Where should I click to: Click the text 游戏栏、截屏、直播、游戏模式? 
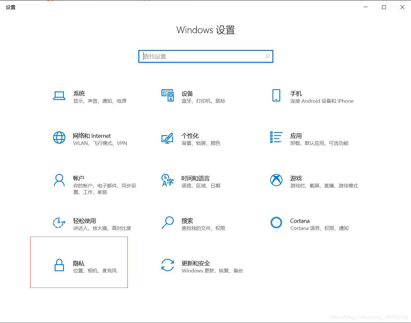pyautogui.click(x=324, y=186)
